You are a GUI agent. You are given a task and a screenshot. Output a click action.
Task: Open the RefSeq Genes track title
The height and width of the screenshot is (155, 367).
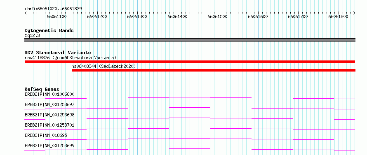42,89
